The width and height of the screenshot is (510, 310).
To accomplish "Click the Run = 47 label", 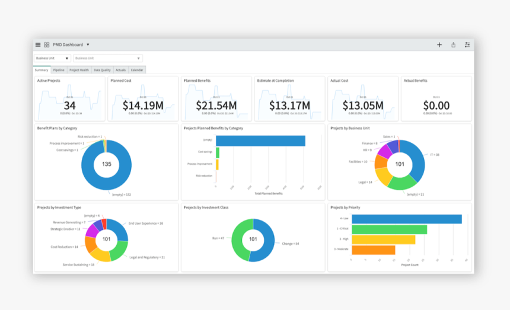I will (x=218, y=238).
